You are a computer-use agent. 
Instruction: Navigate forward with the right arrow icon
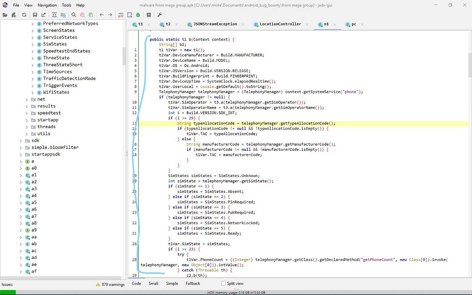coord(110,15)
